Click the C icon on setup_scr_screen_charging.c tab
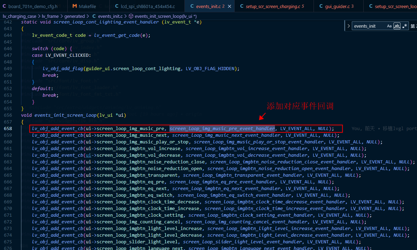This screenshot has height=250, width=417. [x=242, y=6]
